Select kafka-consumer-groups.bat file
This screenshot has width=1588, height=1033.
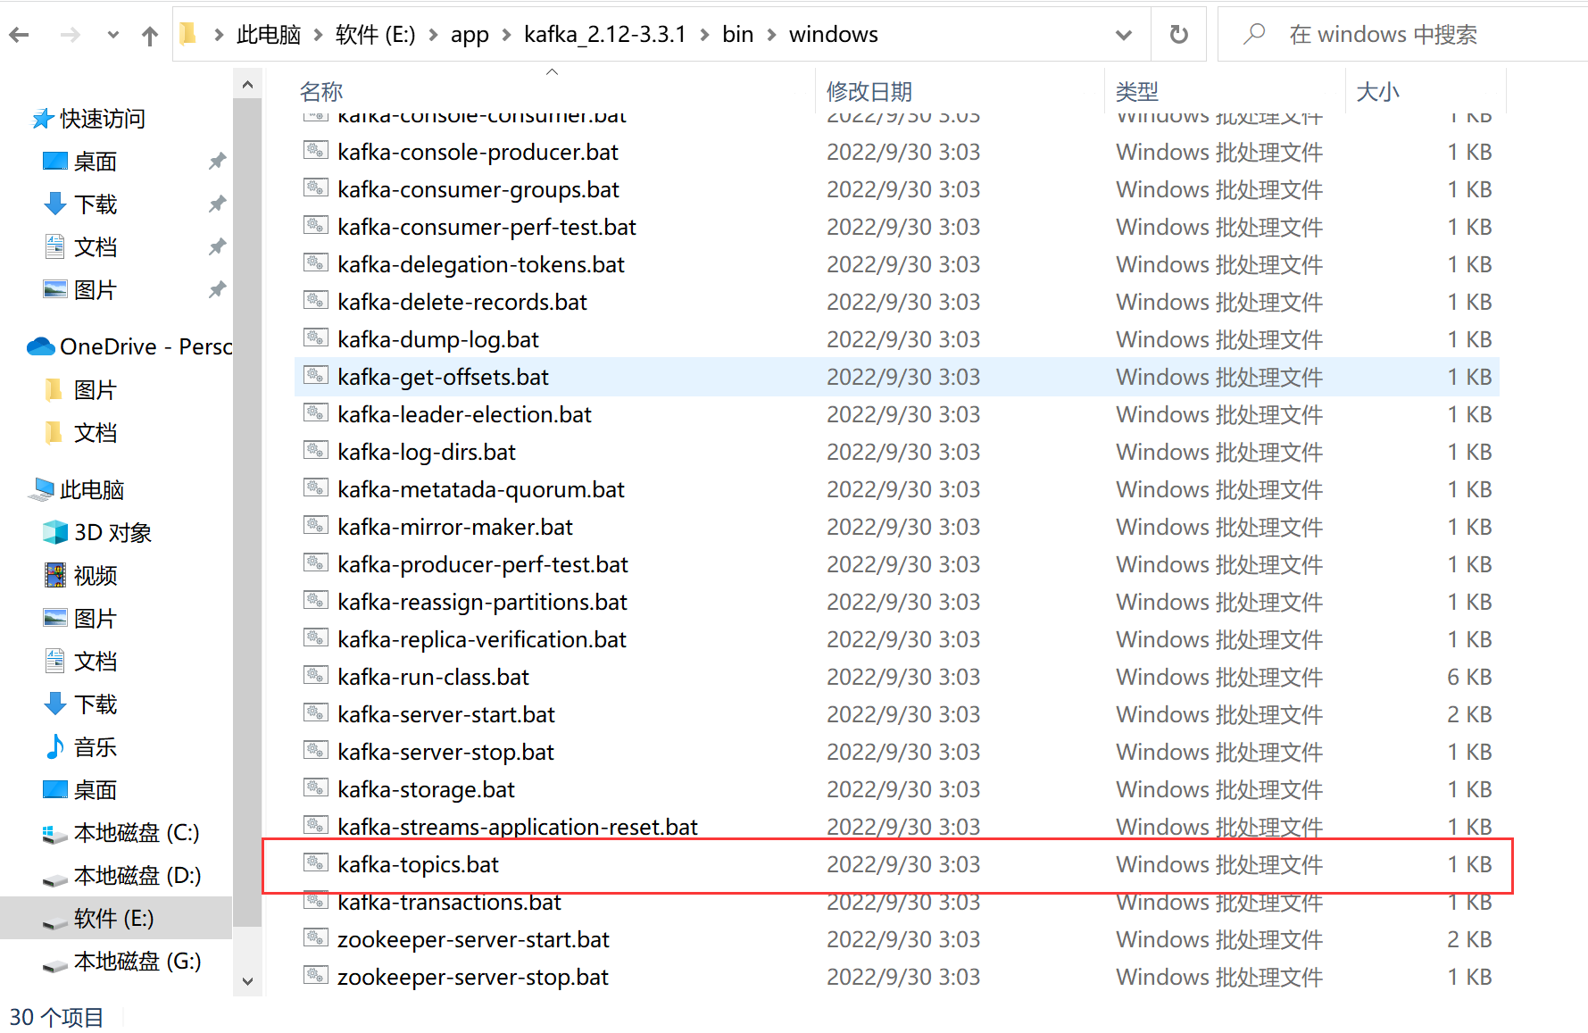[896, 190]
